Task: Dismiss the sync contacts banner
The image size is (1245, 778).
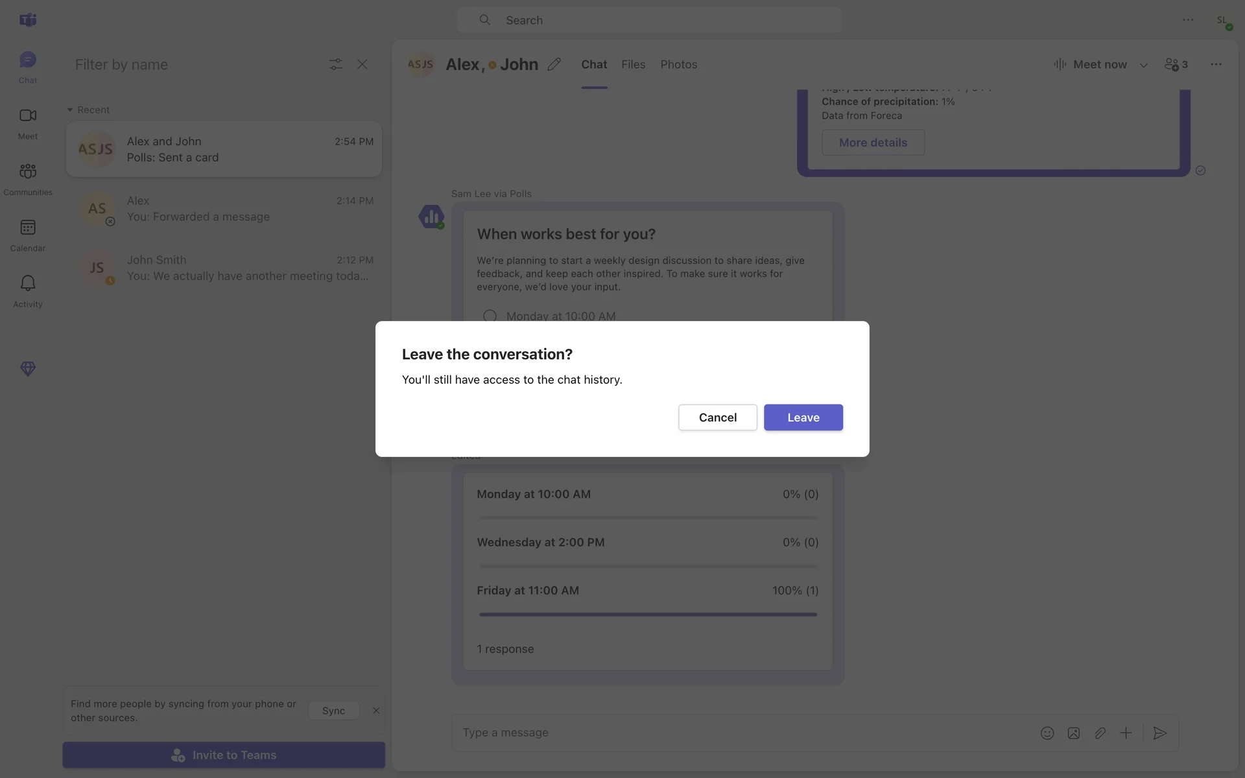Action: click(376, 711)
